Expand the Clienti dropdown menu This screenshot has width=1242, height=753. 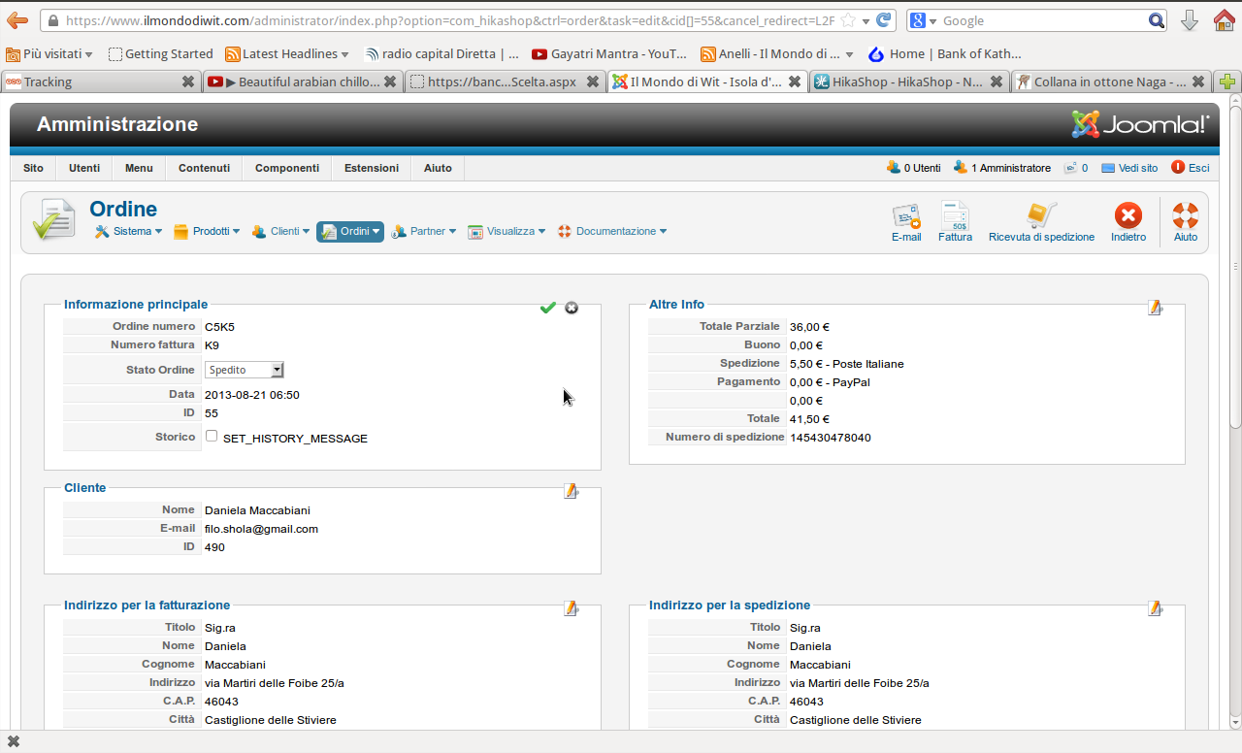(280, 232)
